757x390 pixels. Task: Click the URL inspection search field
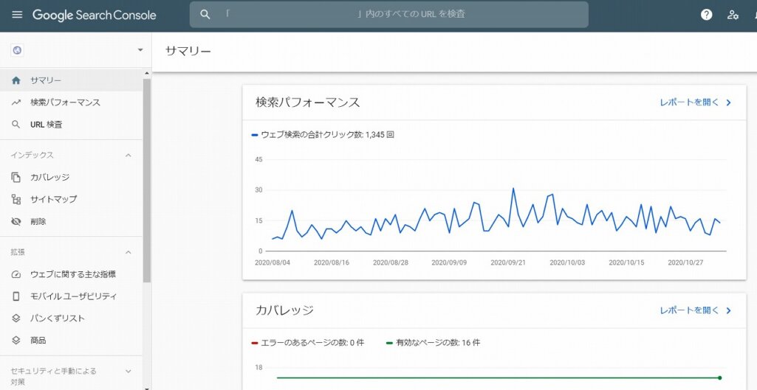coord(388,15)
